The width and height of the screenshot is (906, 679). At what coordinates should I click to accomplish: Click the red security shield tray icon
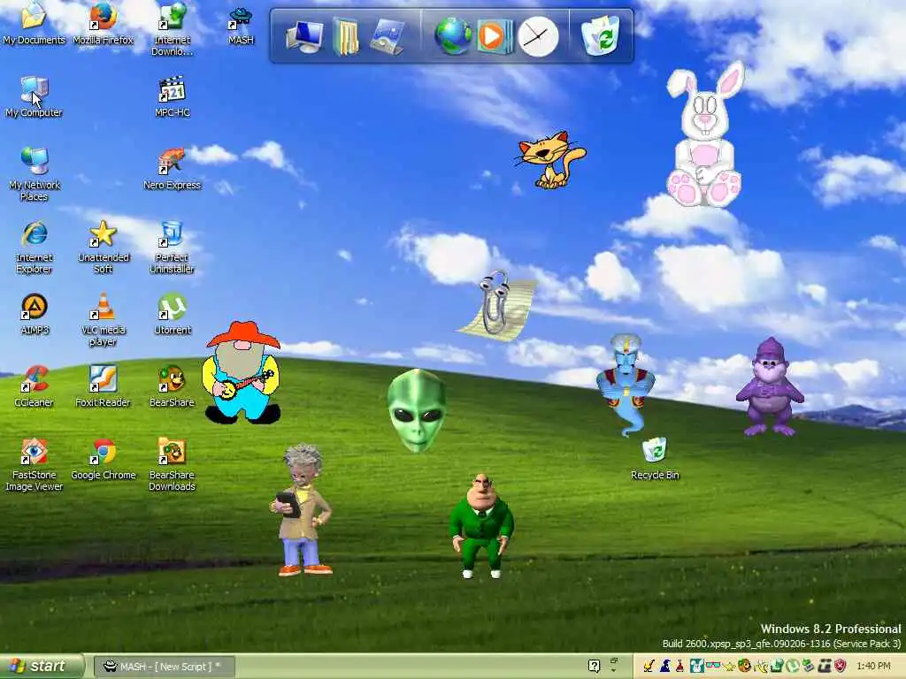pos(841,667)
